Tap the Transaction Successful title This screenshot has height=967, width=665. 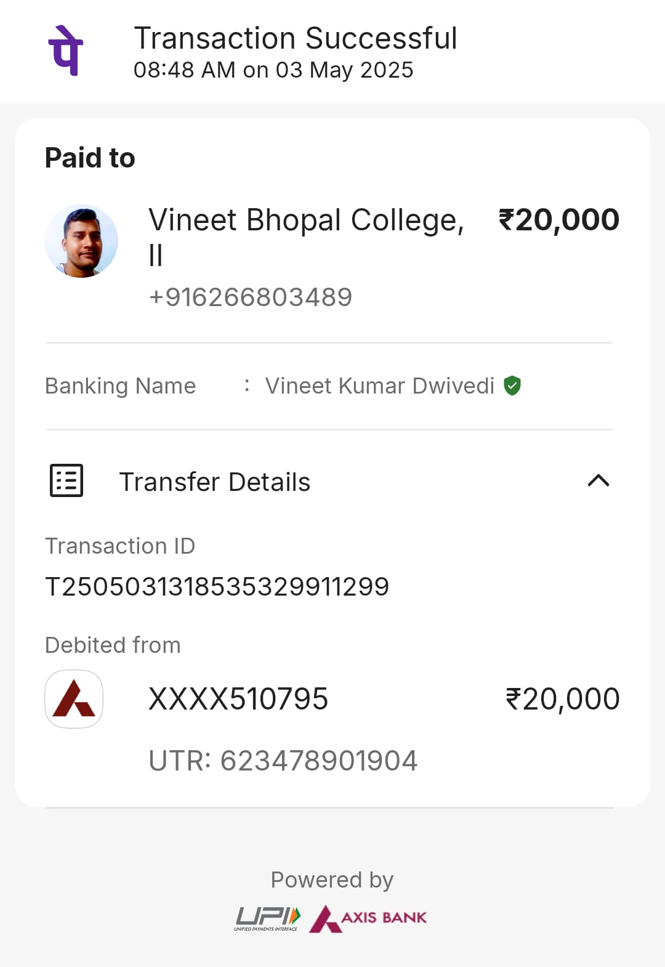point(296,38)
